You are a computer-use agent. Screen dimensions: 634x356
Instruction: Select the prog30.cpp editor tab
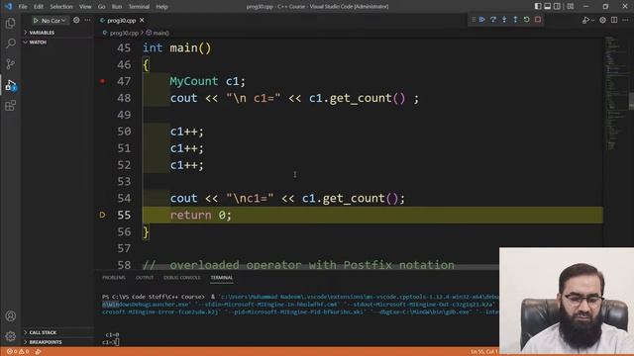pos(121,20)
